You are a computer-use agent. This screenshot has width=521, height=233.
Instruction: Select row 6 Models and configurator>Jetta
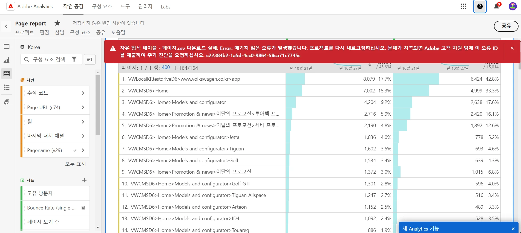(x=202, y=137)
